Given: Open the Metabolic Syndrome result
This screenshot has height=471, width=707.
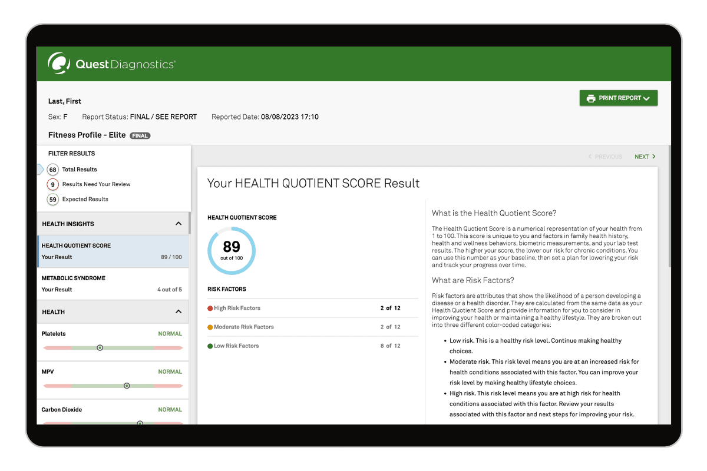Looking at the screenshot, I should (x=112, y=283).
